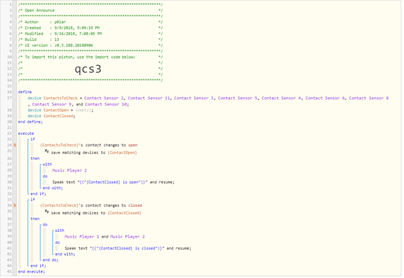The image size is (404, 278).
Task: Click line number 22 in the gutter
Action: pyautogui.click(x=9, y=133)
